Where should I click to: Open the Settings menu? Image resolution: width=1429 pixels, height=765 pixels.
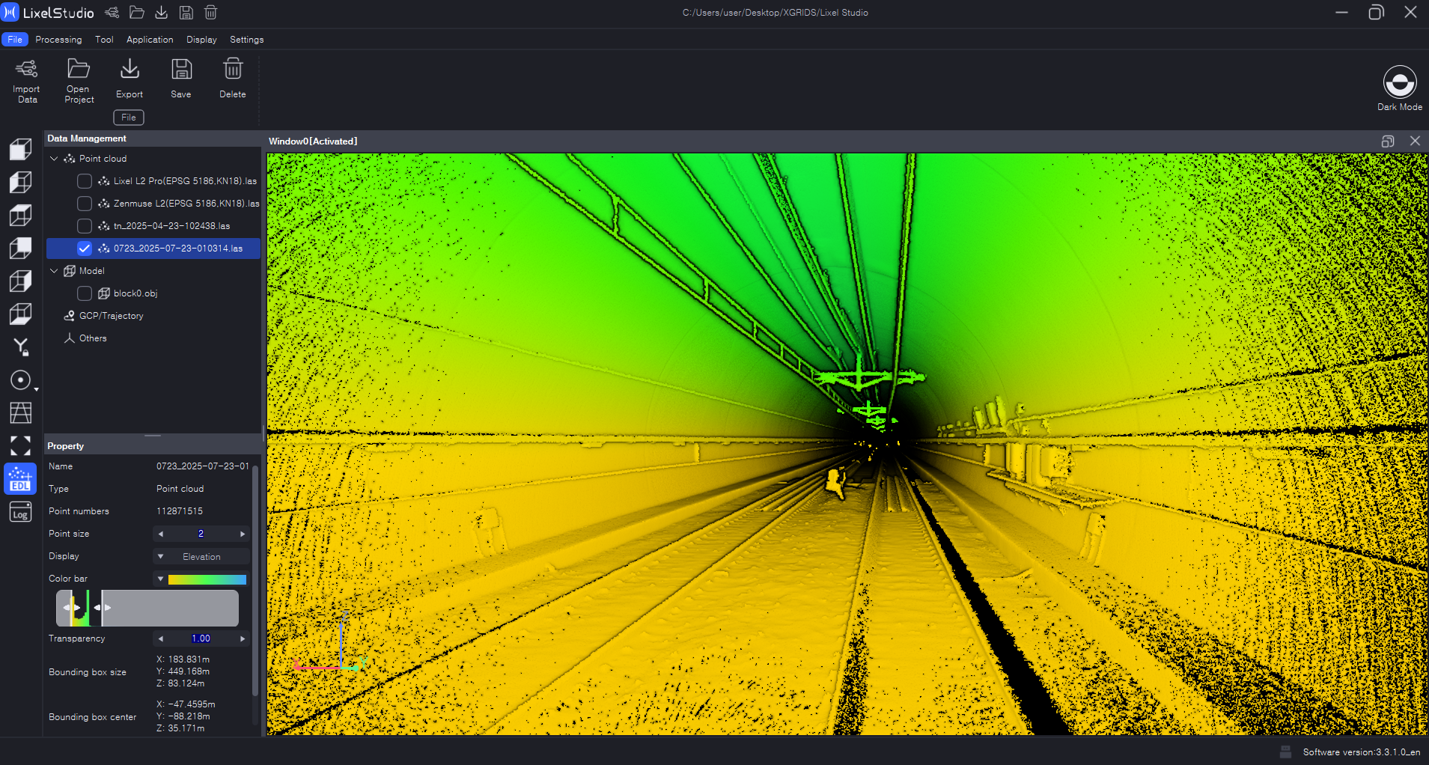(246, 40)
